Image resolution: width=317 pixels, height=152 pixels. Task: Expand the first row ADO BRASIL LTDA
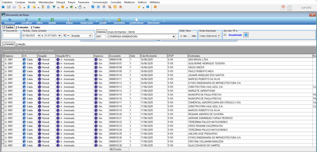6,59
